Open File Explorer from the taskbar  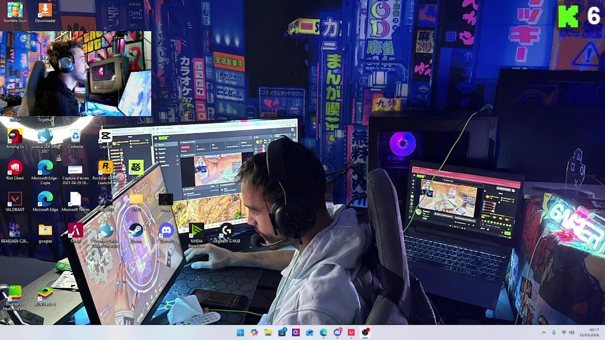[x=268, y=332]
